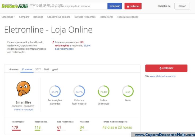Click the progress bar under Avaliadas 34
195x137 pixels.
(x=84, y=130)
